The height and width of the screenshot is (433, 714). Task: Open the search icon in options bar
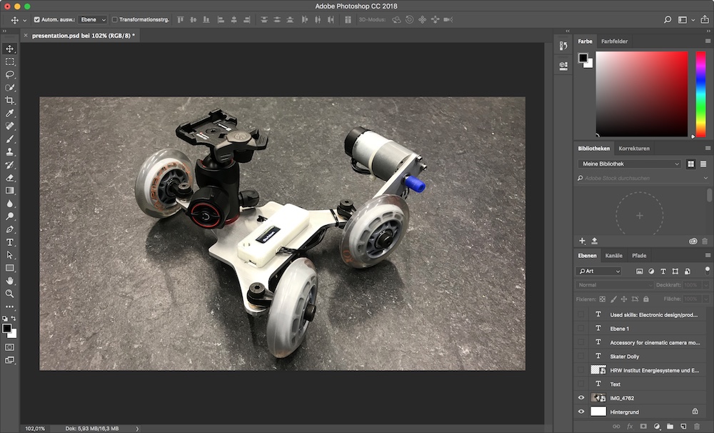[668, 19]
